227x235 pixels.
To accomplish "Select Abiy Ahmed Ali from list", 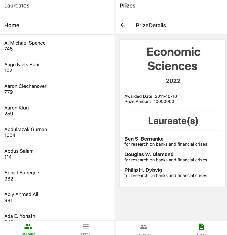I will (x=21, y=197).
